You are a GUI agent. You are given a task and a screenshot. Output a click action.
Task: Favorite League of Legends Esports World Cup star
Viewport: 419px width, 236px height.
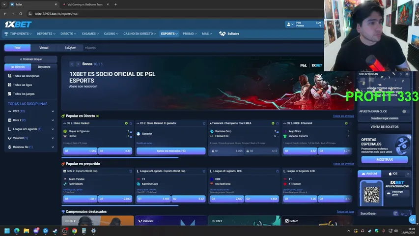[204, 171]
